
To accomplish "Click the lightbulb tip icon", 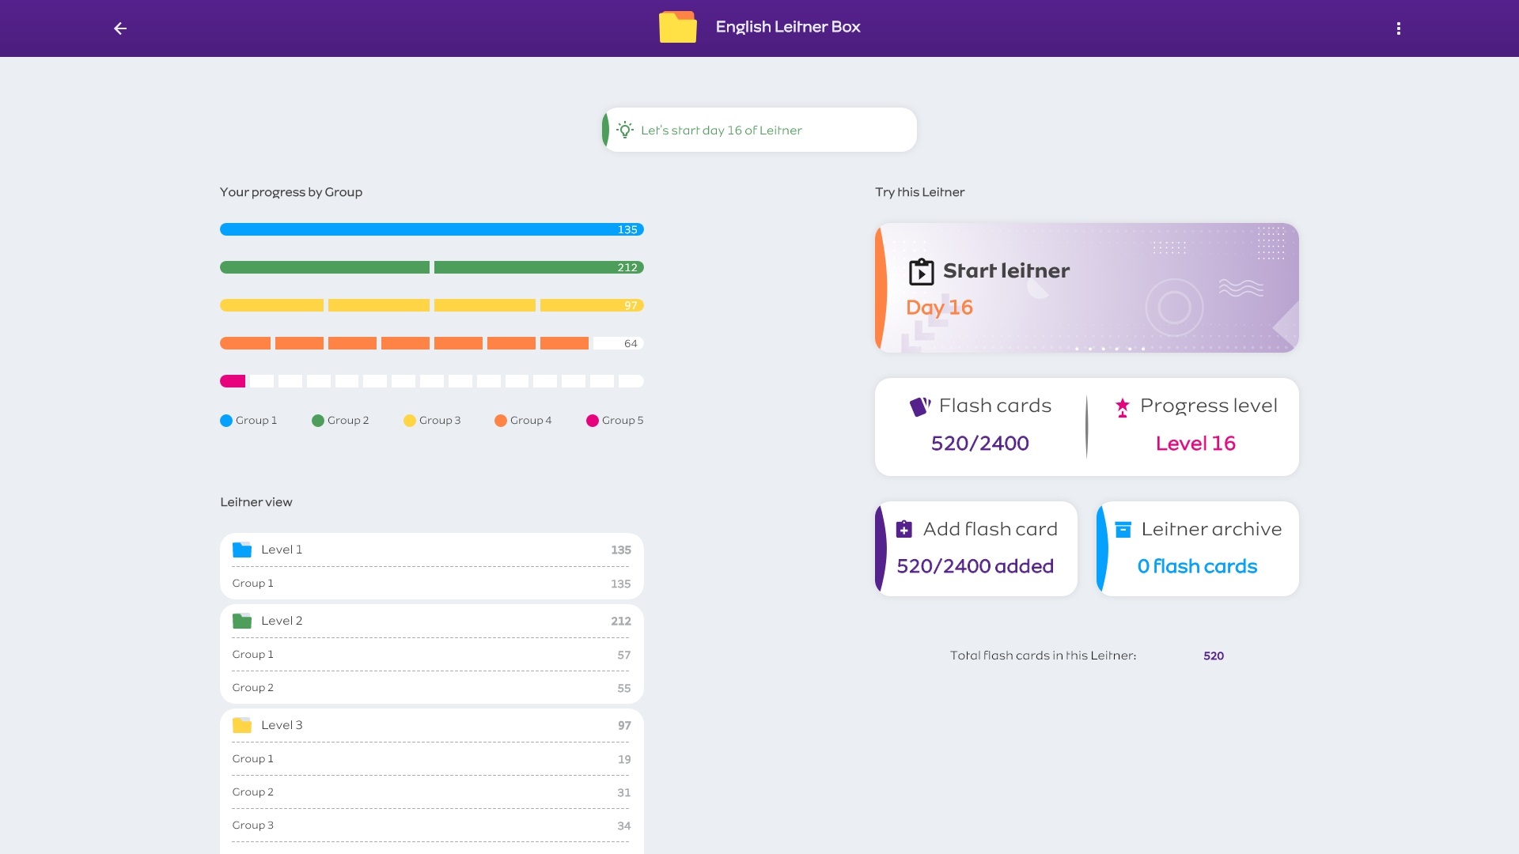I will 625,130.
